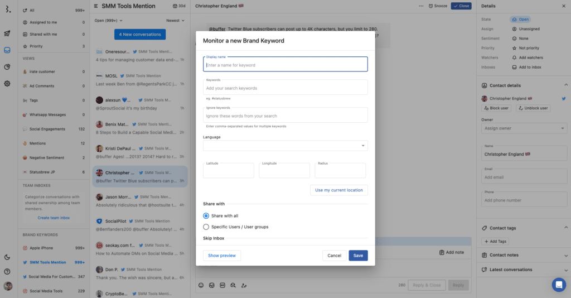The image size is (571, 298).
Task: Click the saved replies search icon in reply bar
Action: point(233,285)
